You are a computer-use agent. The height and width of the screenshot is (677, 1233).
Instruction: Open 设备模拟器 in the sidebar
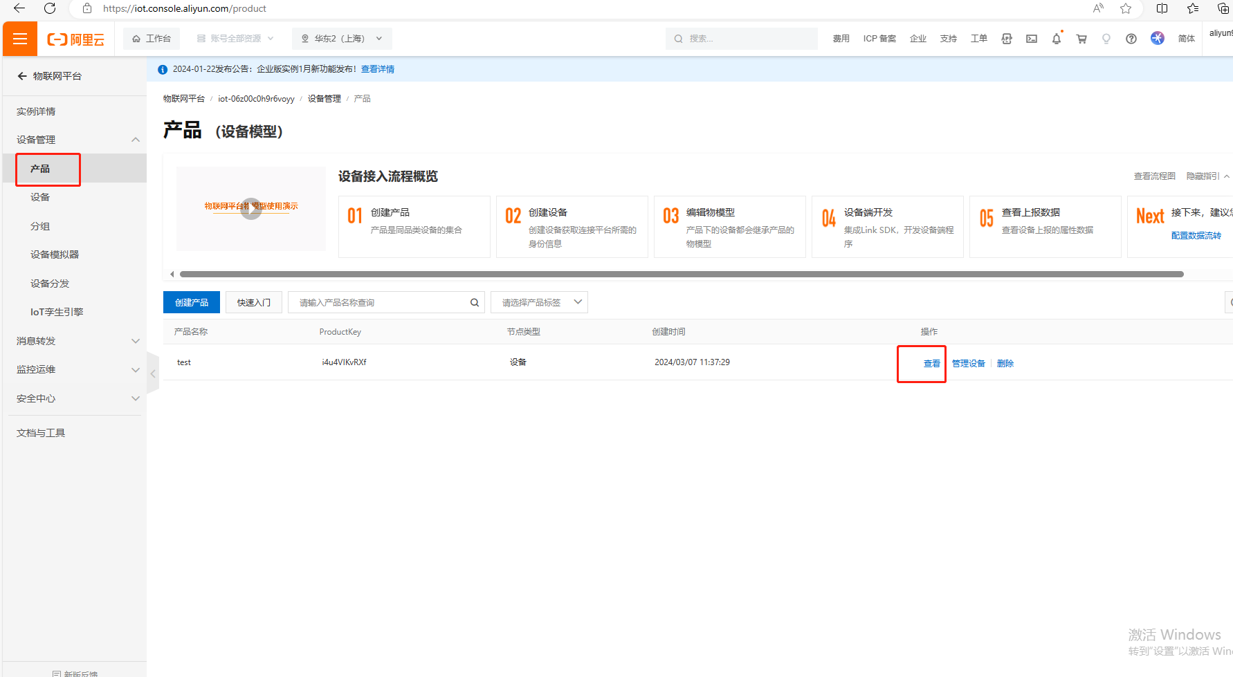55,254
